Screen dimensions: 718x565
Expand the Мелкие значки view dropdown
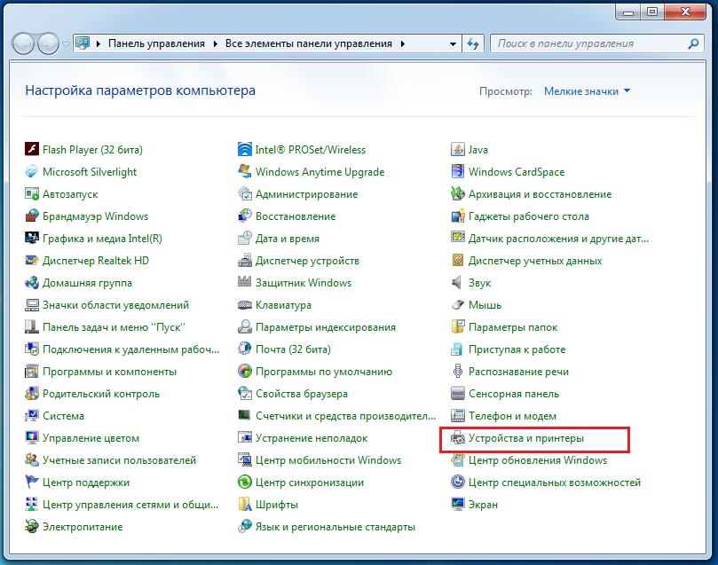click(x=587, y=91)
